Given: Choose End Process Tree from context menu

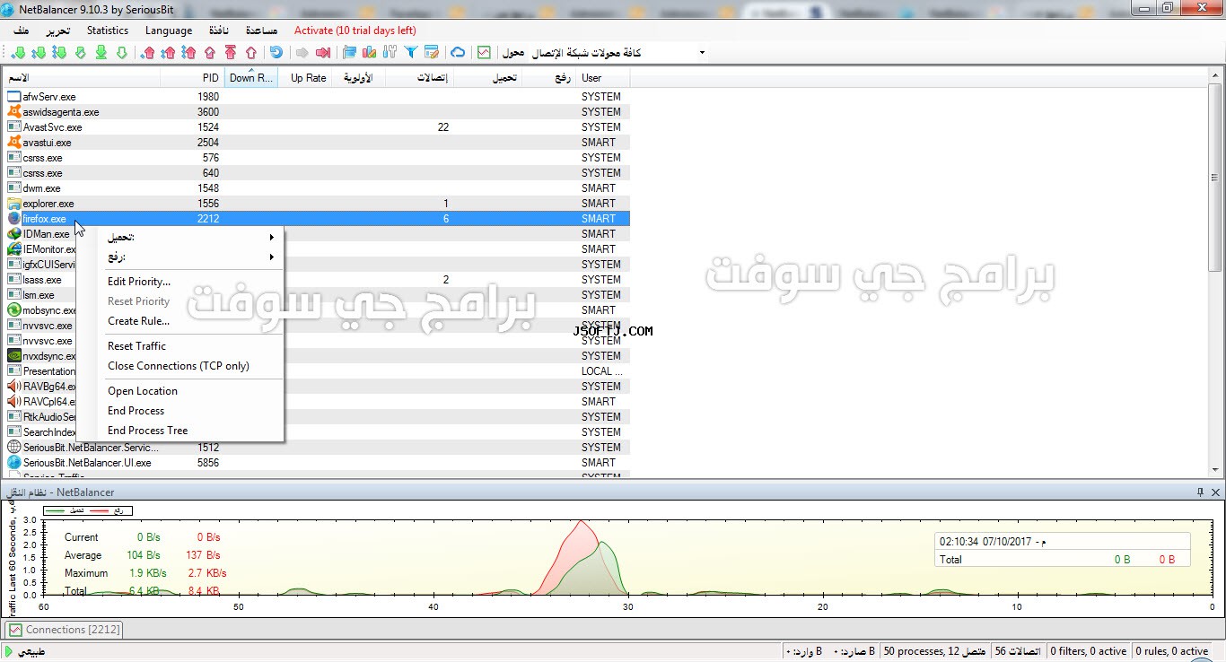Looking at the screenshot, I should [190, 431].
